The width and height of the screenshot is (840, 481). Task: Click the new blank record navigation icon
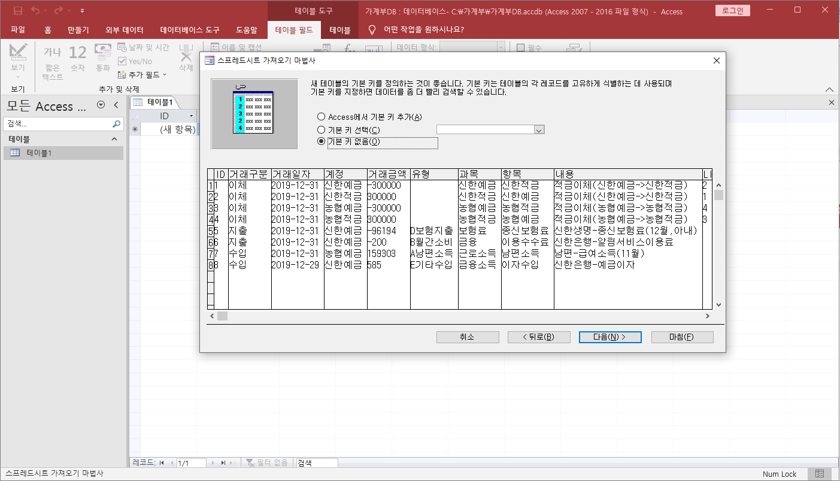(x=234, y=463)
